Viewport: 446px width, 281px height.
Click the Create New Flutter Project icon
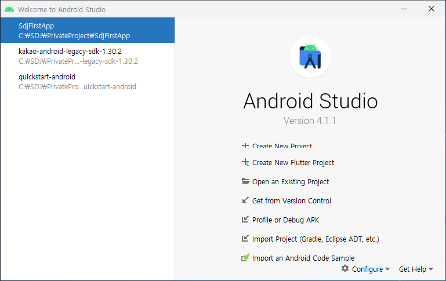pos(245,162)
